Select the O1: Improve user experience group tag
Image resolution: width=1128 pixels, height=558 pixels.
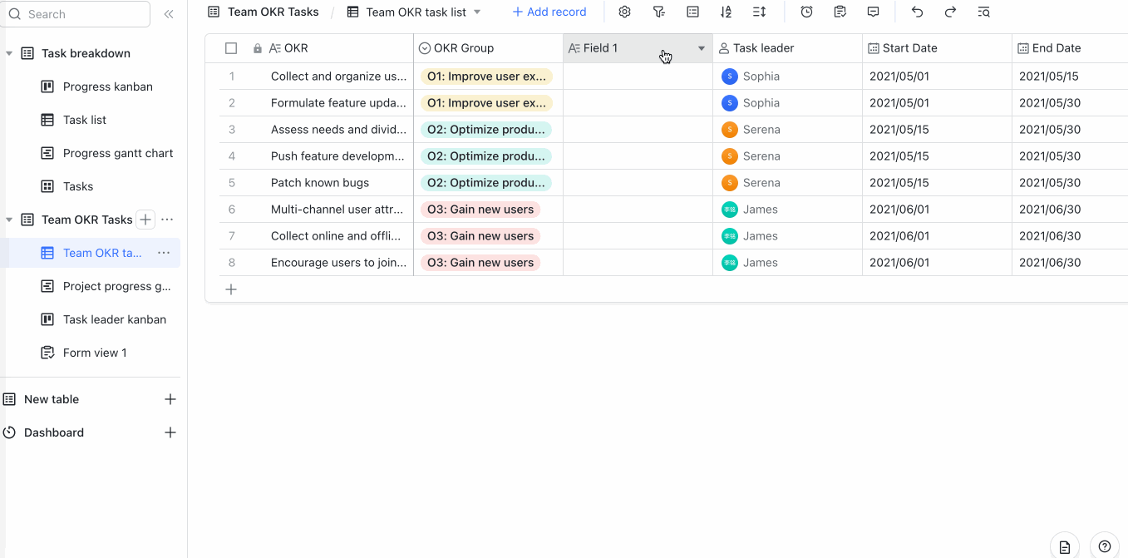487,76
